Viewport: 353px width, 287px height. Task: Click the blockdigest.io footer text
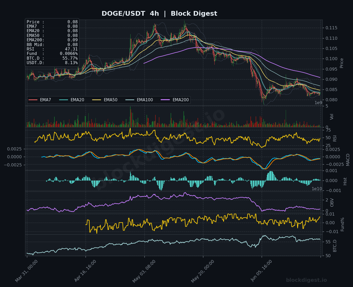[306, 280]
